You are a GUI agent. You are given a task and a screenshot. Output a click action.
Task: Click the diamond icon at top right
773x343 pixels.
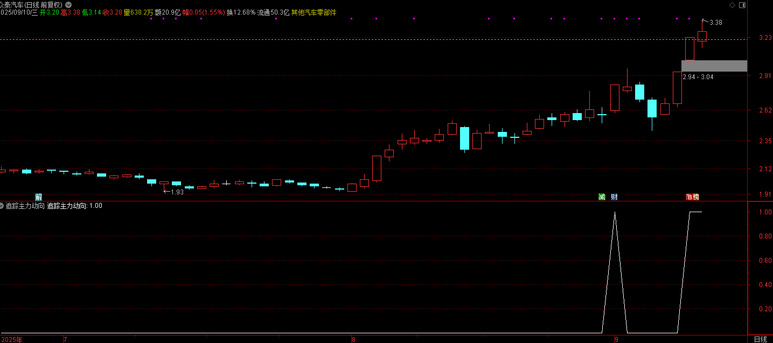point(732,5)
